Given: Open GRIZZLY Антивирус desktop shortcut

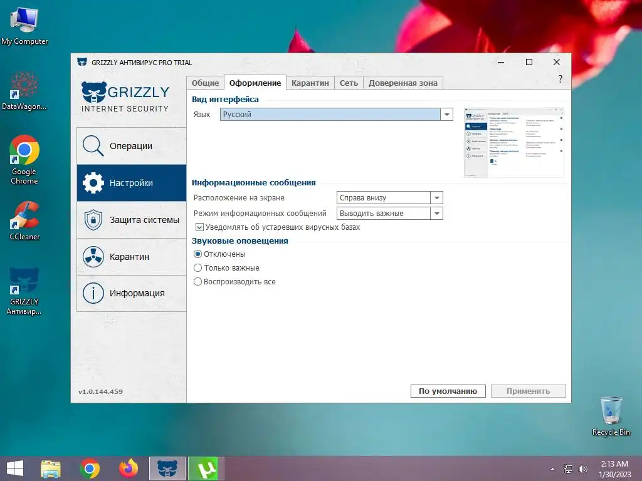Looking at the screenshot, I should pos(24,291).
